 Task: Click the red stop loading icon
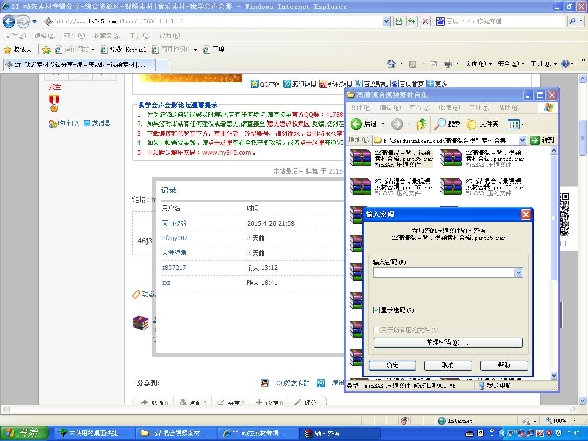click(425, 21)
